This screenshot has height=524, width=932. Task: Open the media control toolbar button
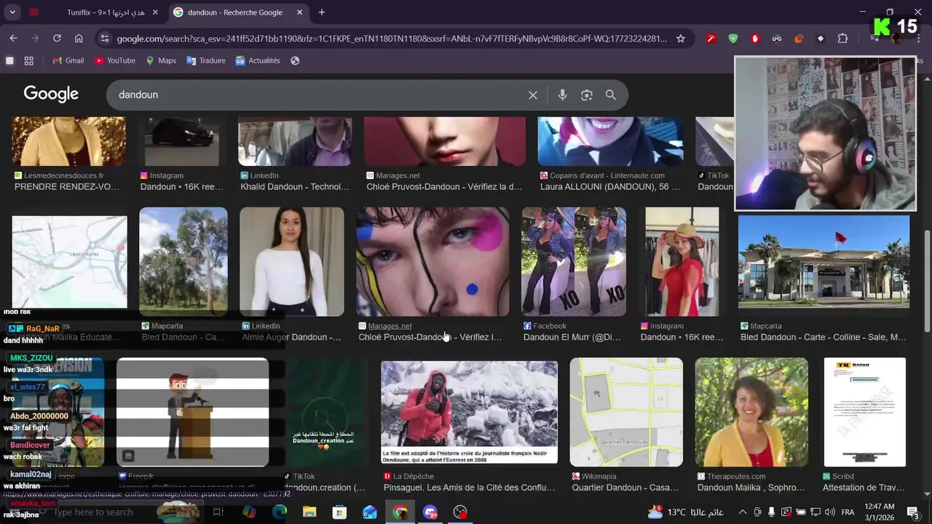[x=874, y=39]
